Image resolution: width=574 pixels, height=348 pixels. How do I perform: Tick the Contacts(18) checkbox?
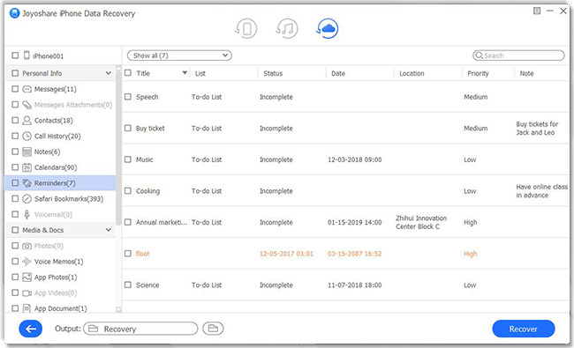(15, 120)
